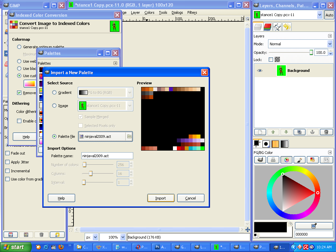Hide the Background layer with eye icon
Image resolution: width=336 pixels, height=252 pixels.
(x=260, y=71)
